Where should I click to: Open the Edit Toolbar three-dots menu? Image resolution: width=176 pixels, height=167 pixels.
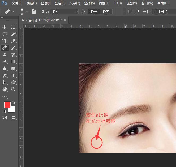coord(5,96)
